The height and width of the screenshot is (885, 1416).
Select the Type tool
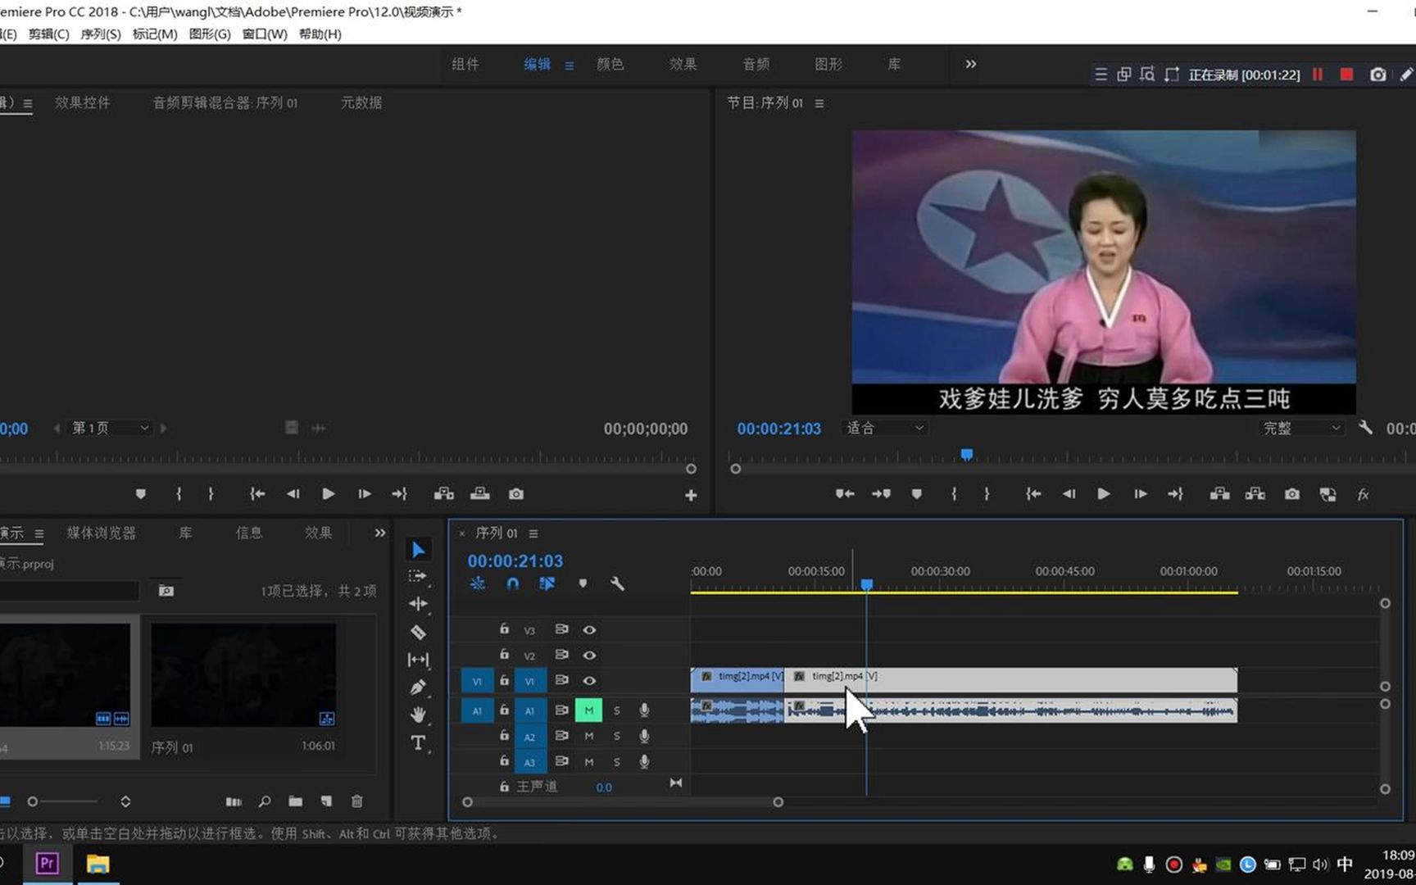(x=418, y=742)
